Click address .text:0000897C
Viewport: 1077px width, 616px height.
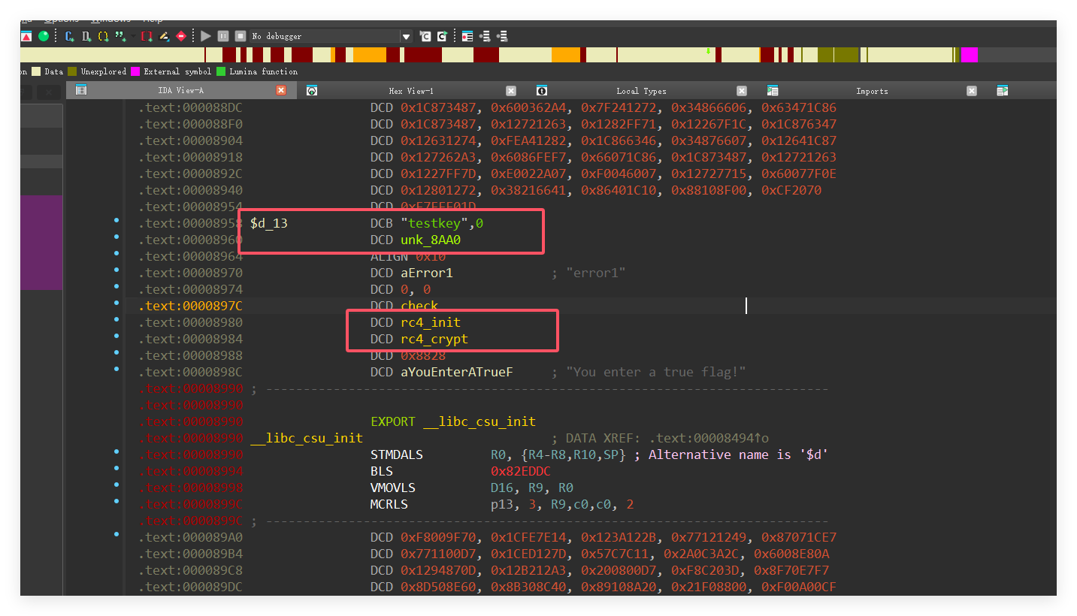click(x=190, y=306)
